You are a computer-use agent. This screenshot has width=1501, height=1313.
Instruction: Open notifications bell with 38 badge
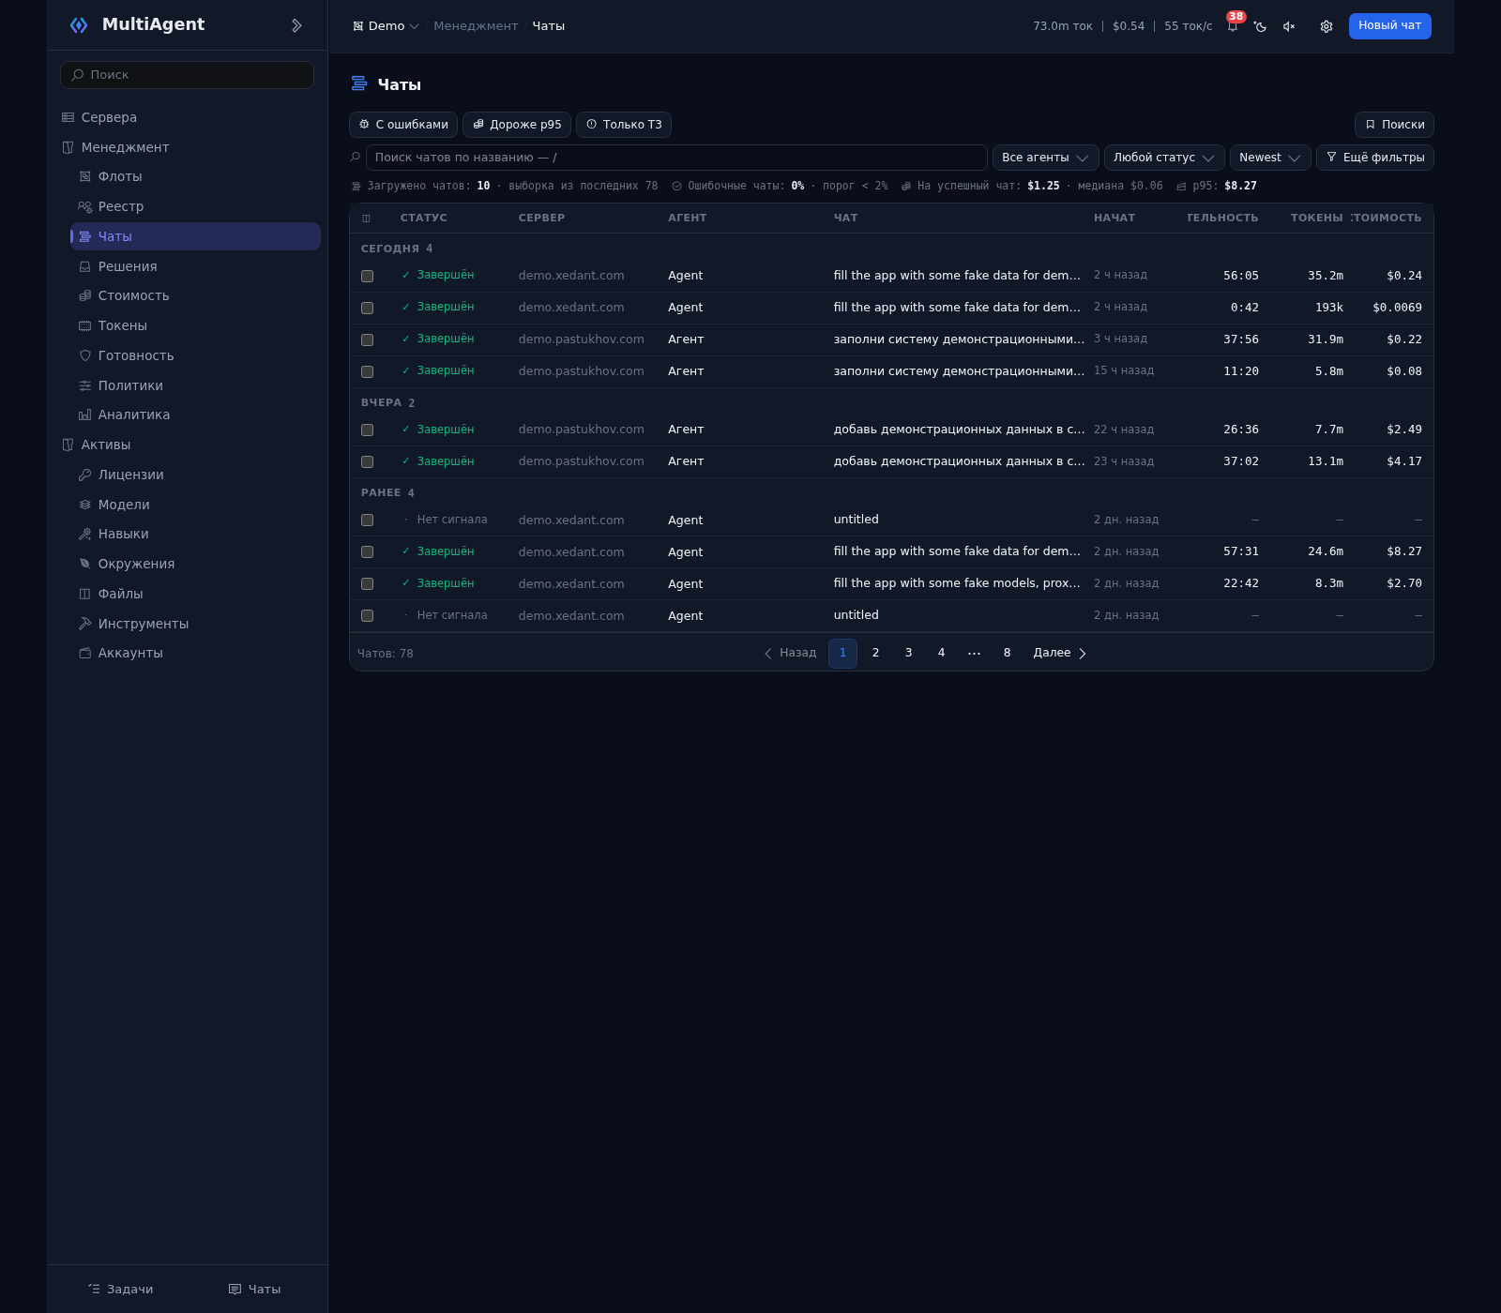(1233, 26)
